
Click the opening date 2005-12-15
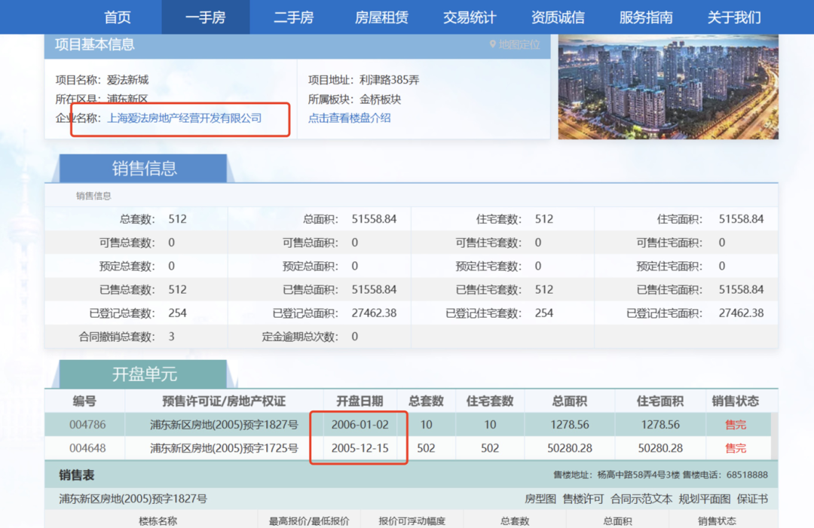click(x=360, y=448)
